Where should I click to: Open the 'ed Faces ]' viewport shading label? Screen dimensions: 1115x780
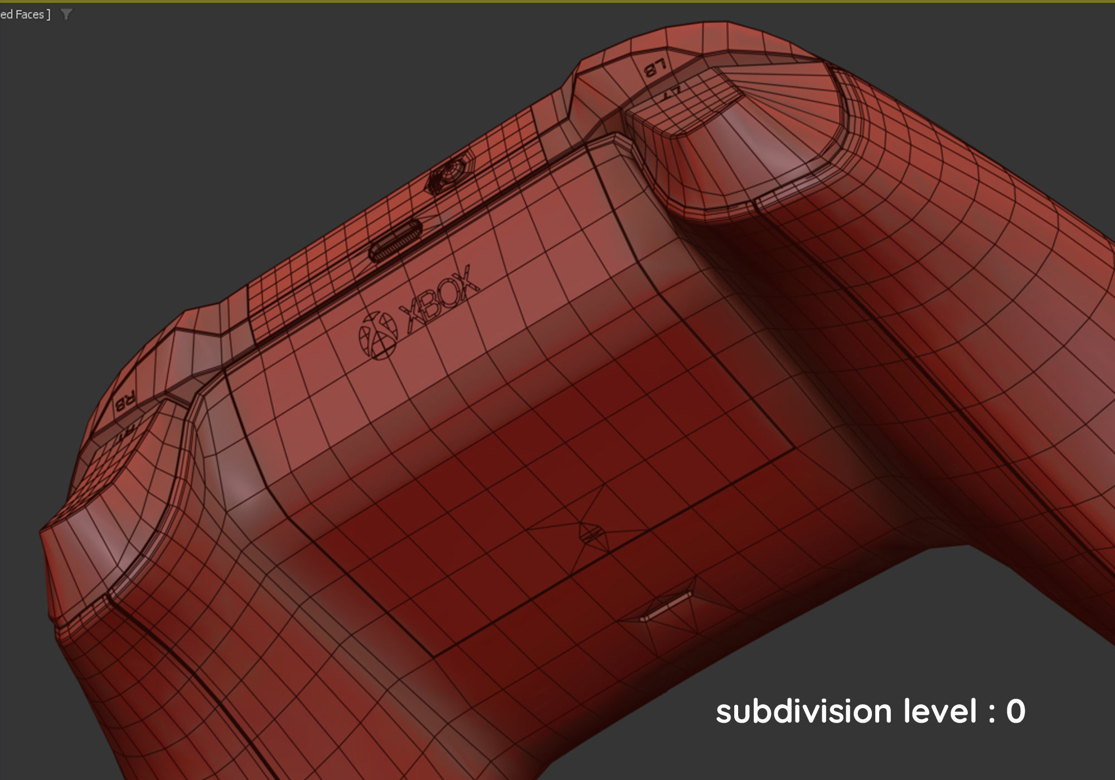coord(25,14)
